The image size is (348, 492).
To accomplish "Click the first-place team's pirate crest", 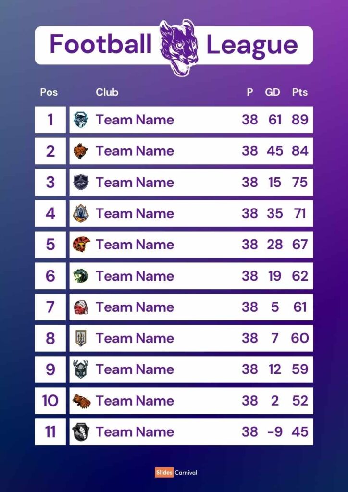I will point(81,120).
